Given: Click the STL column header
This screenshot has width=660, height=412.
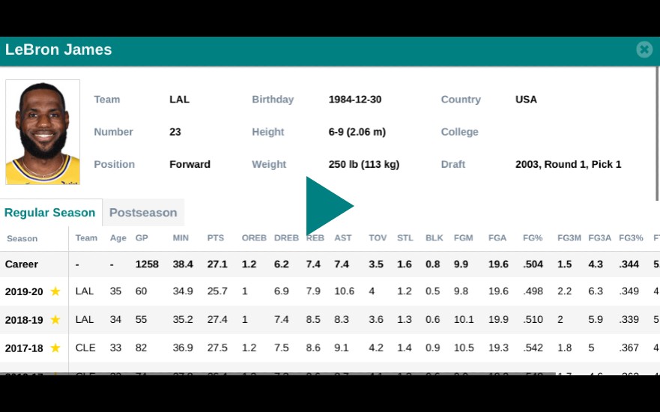Looking at the screenshot, I should click(x=405, y=237).
